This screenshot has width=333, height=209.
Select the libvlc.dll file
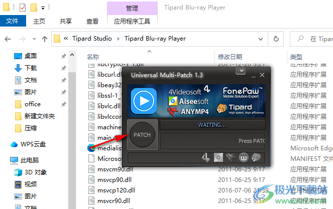coord(109,106)
